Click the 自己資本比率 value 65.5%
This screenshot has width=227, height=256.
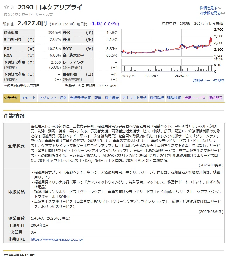pyautogui.click(x=112, y=55)
